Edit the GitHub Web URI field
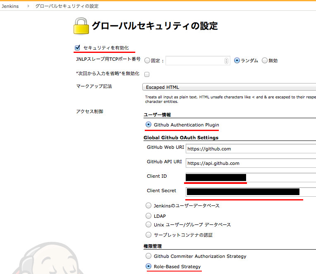 pos(251,149)
